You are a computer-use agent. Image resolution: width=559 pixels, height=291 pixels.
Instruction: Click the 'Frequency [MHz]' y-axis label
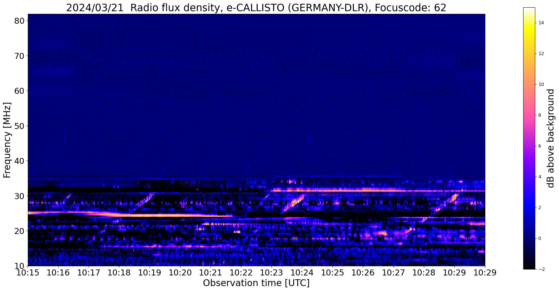pos(7,140)
